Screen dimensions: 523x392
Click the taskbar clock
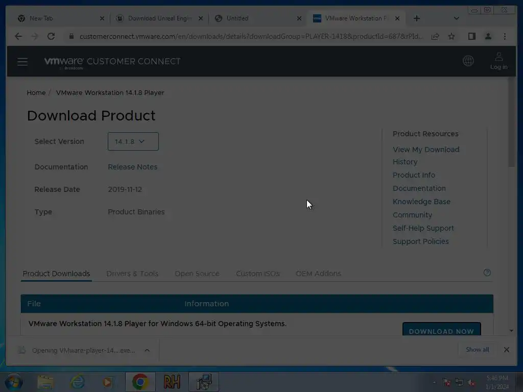pos(497,382)
